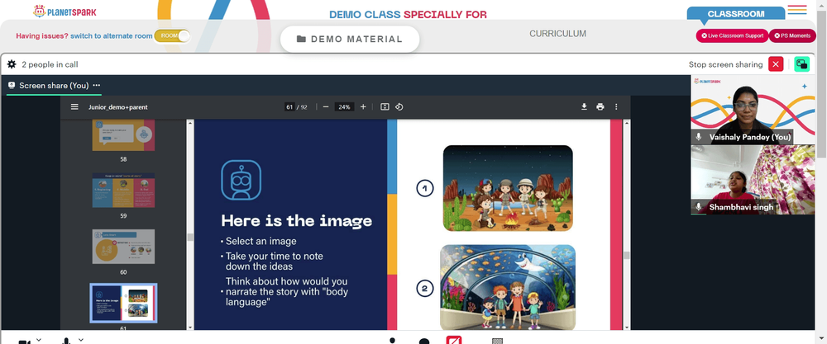Print the PDF document
The image size is (827, 344).
coord(600,106)
